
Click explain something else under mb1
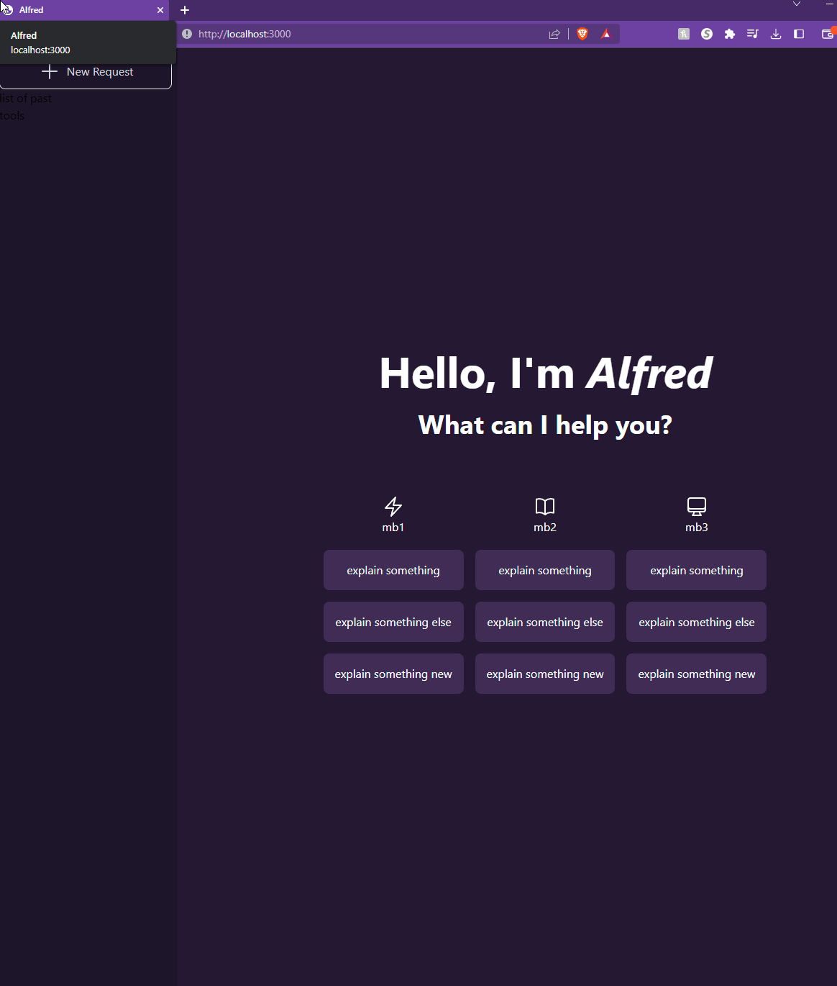[393, 621]
